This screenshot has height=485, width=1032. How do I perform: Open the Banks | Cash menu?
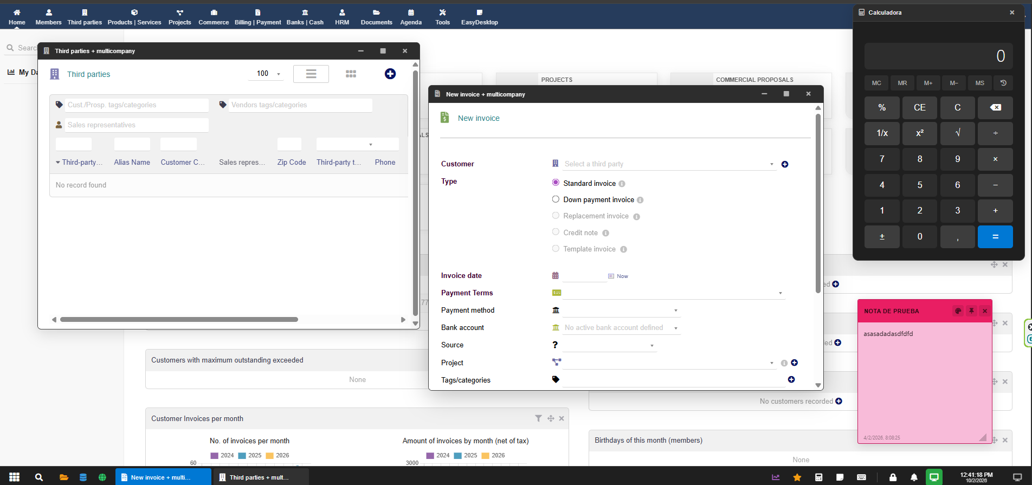[x=305, y=17]
